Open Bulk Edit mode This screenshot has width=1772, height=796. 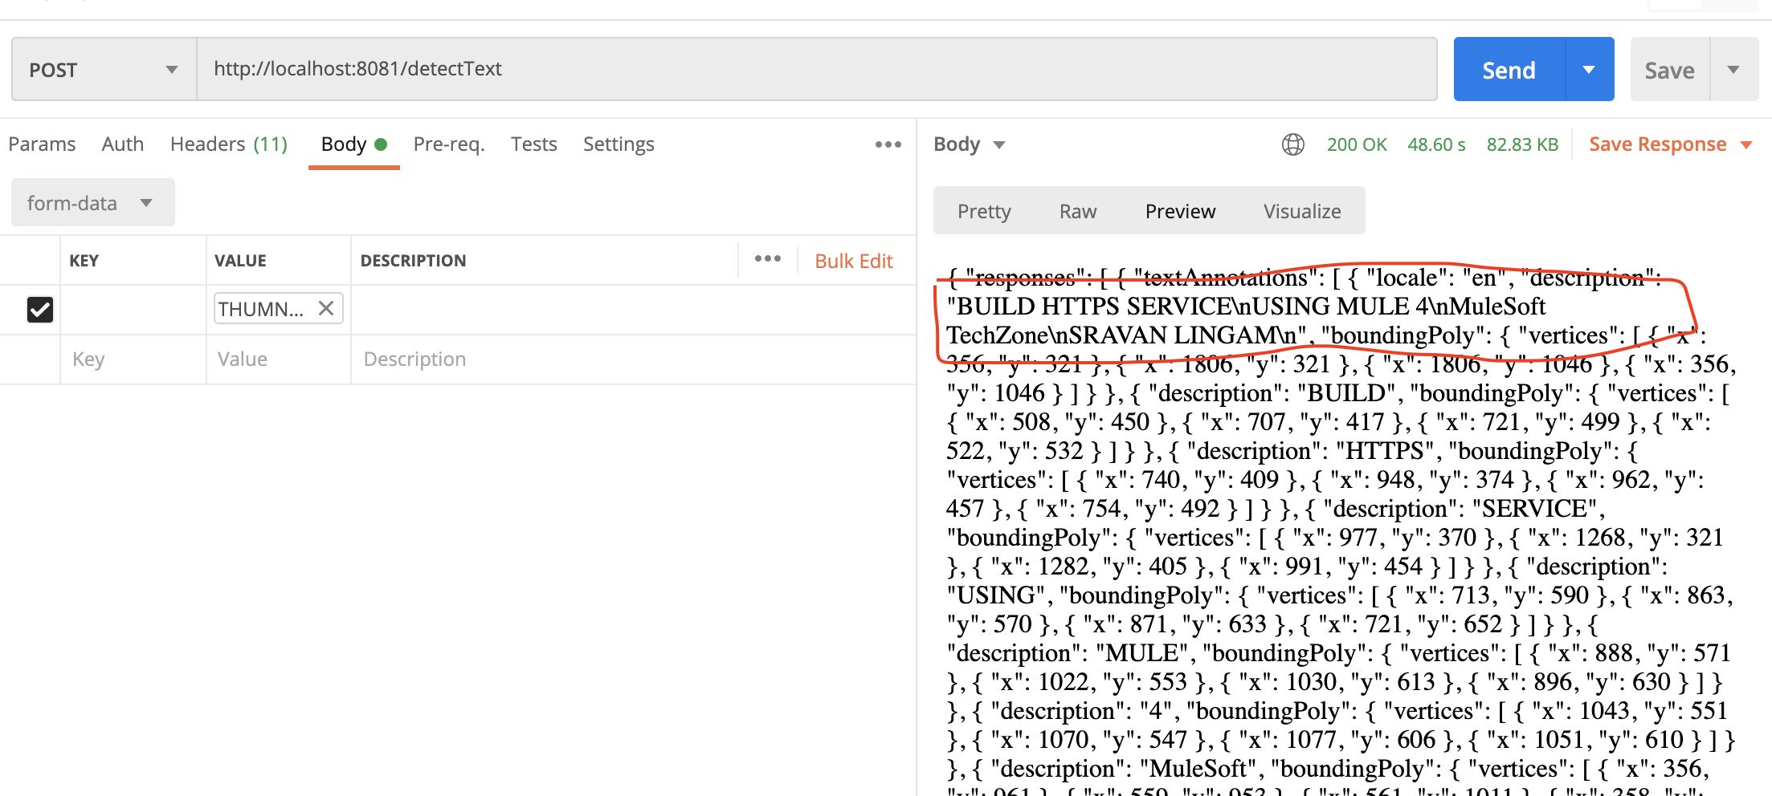[x=854, y=261]
